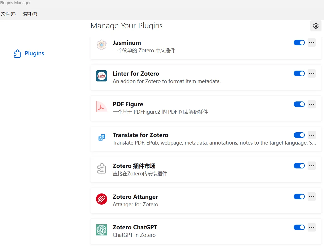Show more options for Zotero Attanger
The width and height of the screenshot is (324, 246).
pyautogui.click(x=312, y=197)
